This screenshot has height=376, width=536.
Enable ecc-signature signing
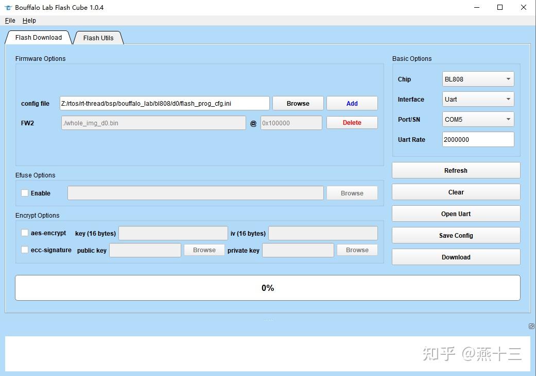pyautogui.click(x=24, y=250)
